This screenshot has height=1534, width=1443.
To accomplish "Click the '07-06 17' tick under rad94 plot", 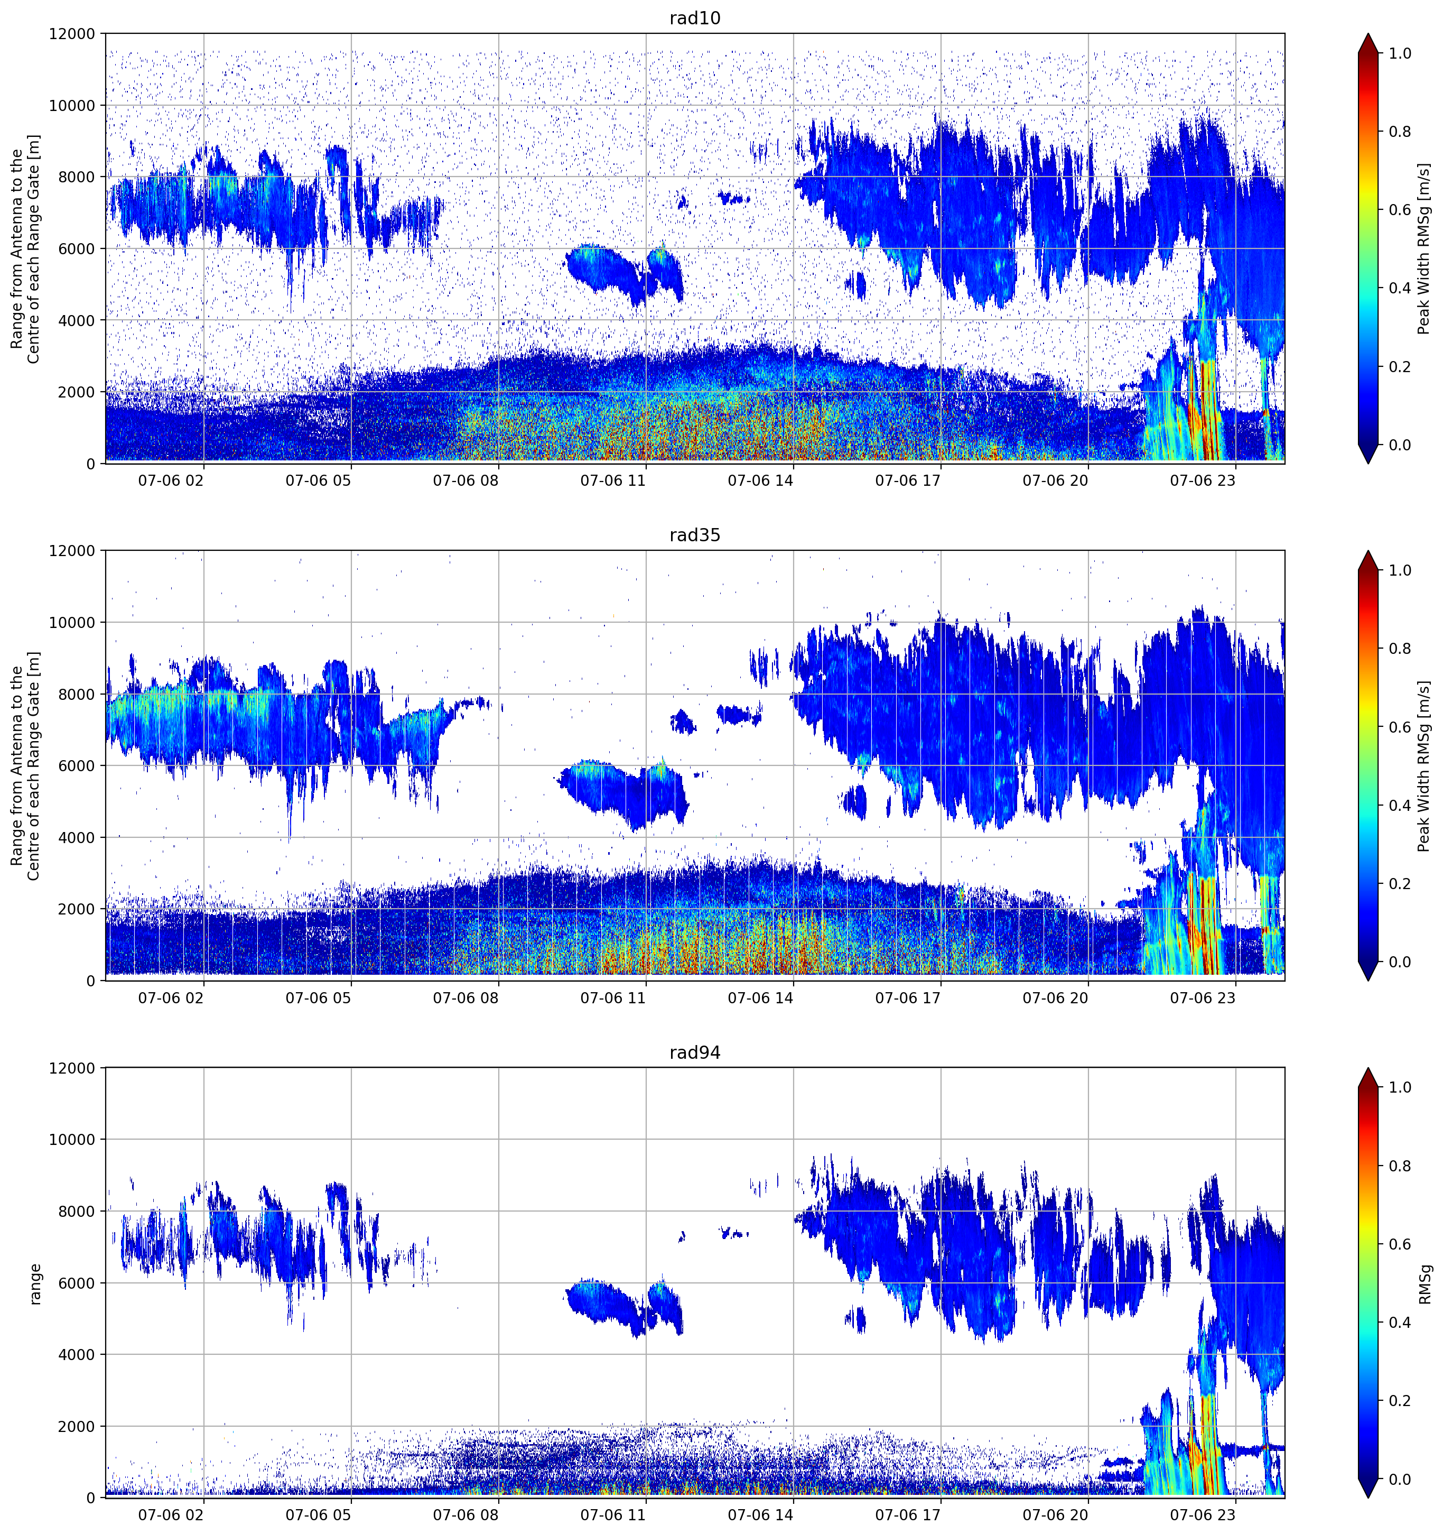I will coord(907,1515).
